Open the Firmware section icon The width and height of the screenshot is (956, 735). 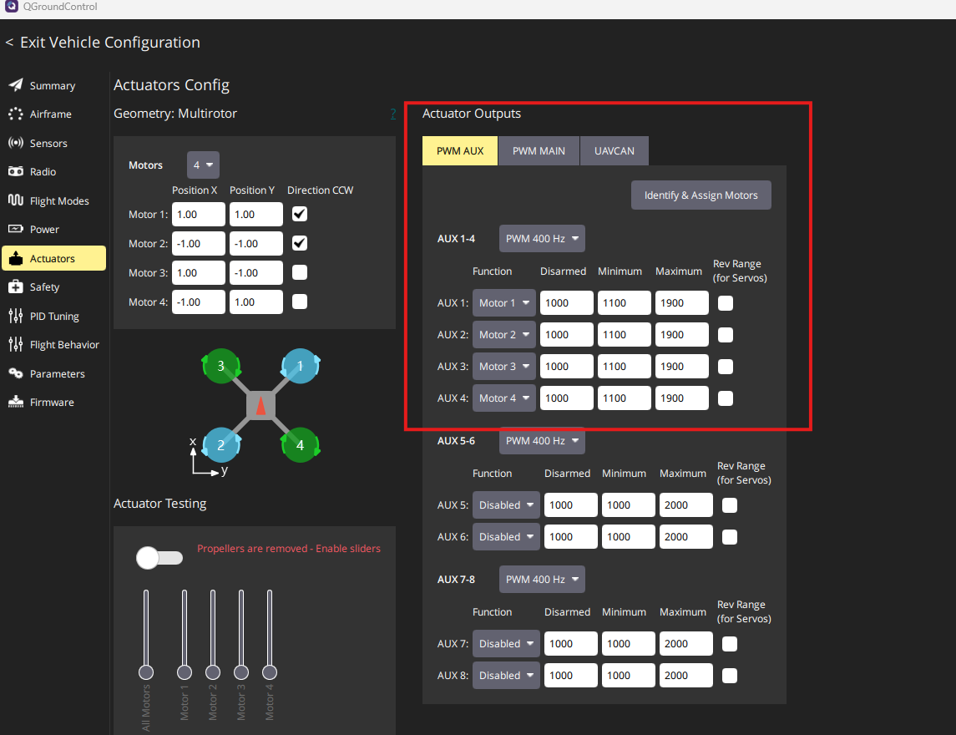(16, 403)
